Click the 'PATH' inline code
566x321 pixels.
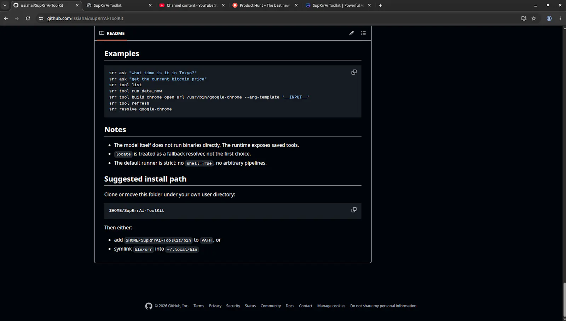(207, 240)
